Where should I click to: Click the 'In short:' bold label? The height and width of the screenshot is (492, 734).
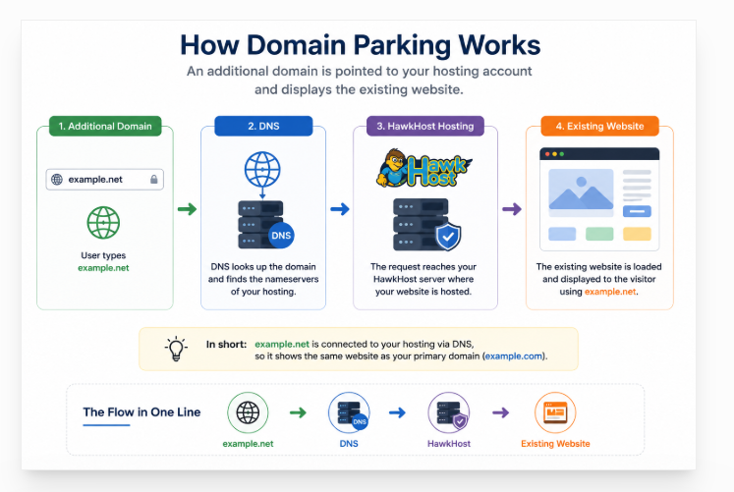[x=226, y=345]
